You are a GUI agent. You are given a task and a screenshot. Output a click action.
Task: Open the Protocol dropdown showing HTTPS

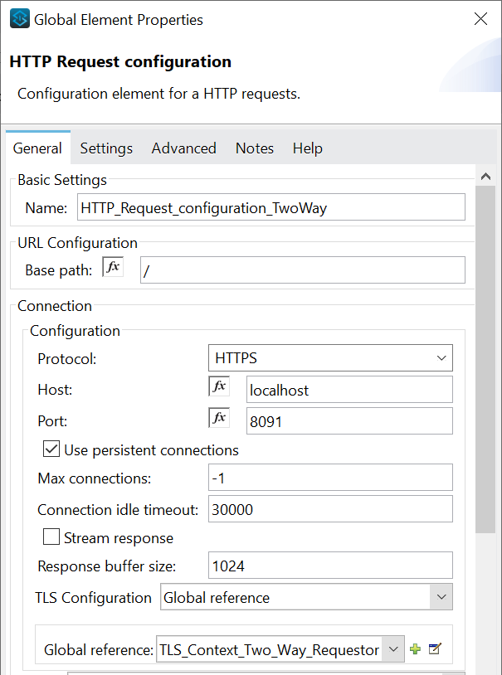pyautogui.click(x=329, y=358)
